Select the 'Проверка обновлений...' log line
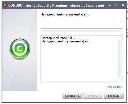128x104 pixels. (58, 38)
